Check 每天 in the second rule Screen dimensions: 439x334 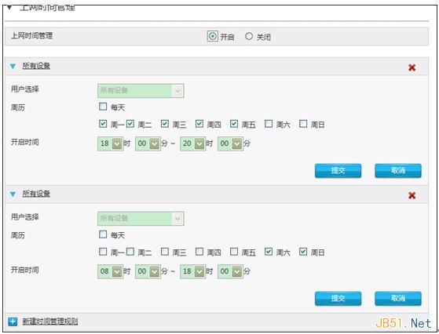(103, 234)
